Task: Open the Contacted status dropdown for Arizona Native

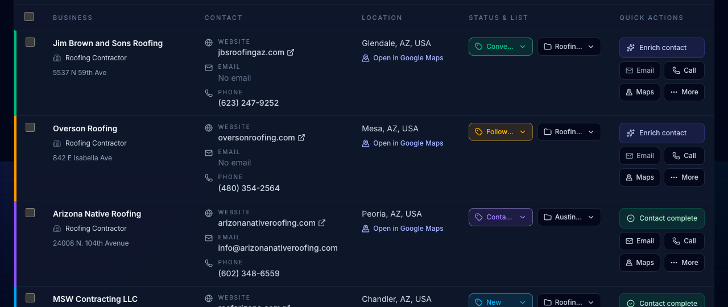Action: tap(500, 217)
